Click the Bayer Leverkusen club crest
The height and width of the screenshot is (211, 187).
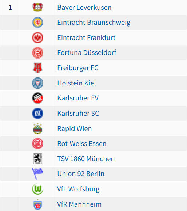point(38,7)
